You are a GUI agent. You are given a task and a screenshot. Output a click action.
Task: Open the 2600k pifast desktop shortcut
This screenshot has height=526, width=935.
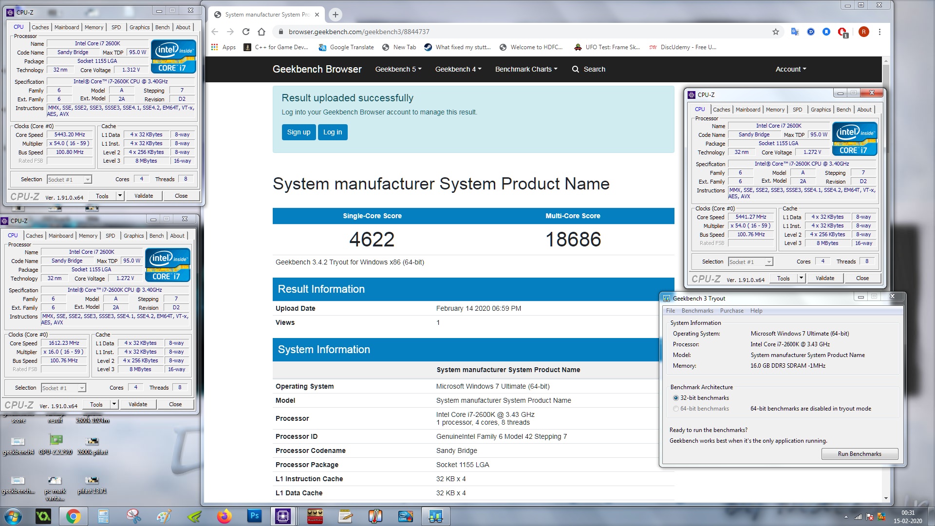[x=92, y=445]
